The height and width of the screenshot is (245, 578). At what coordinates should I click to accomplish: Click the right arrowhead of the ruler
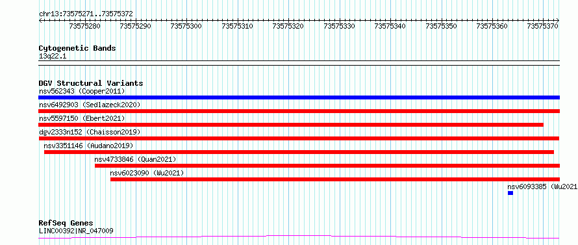pyautogui.click(x=558, y=20)
